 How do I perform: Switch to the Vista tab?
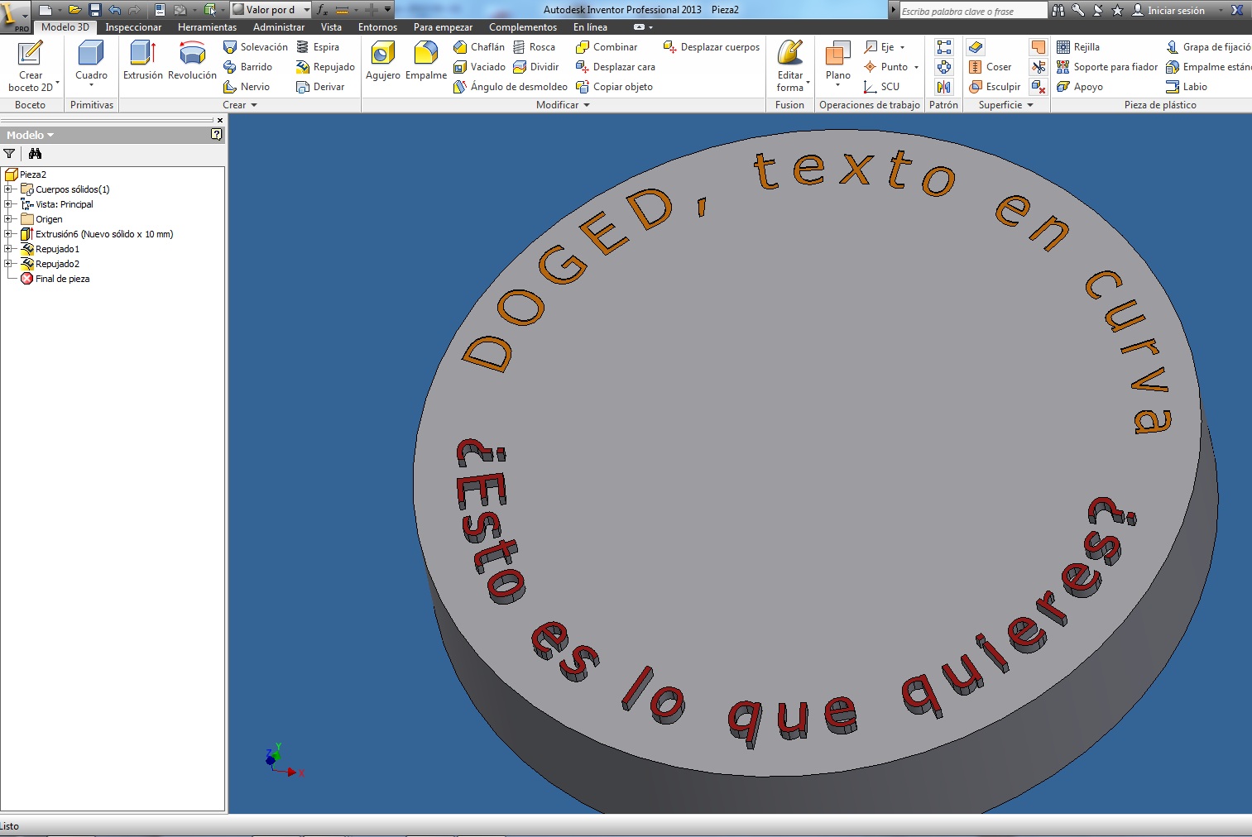331,27
